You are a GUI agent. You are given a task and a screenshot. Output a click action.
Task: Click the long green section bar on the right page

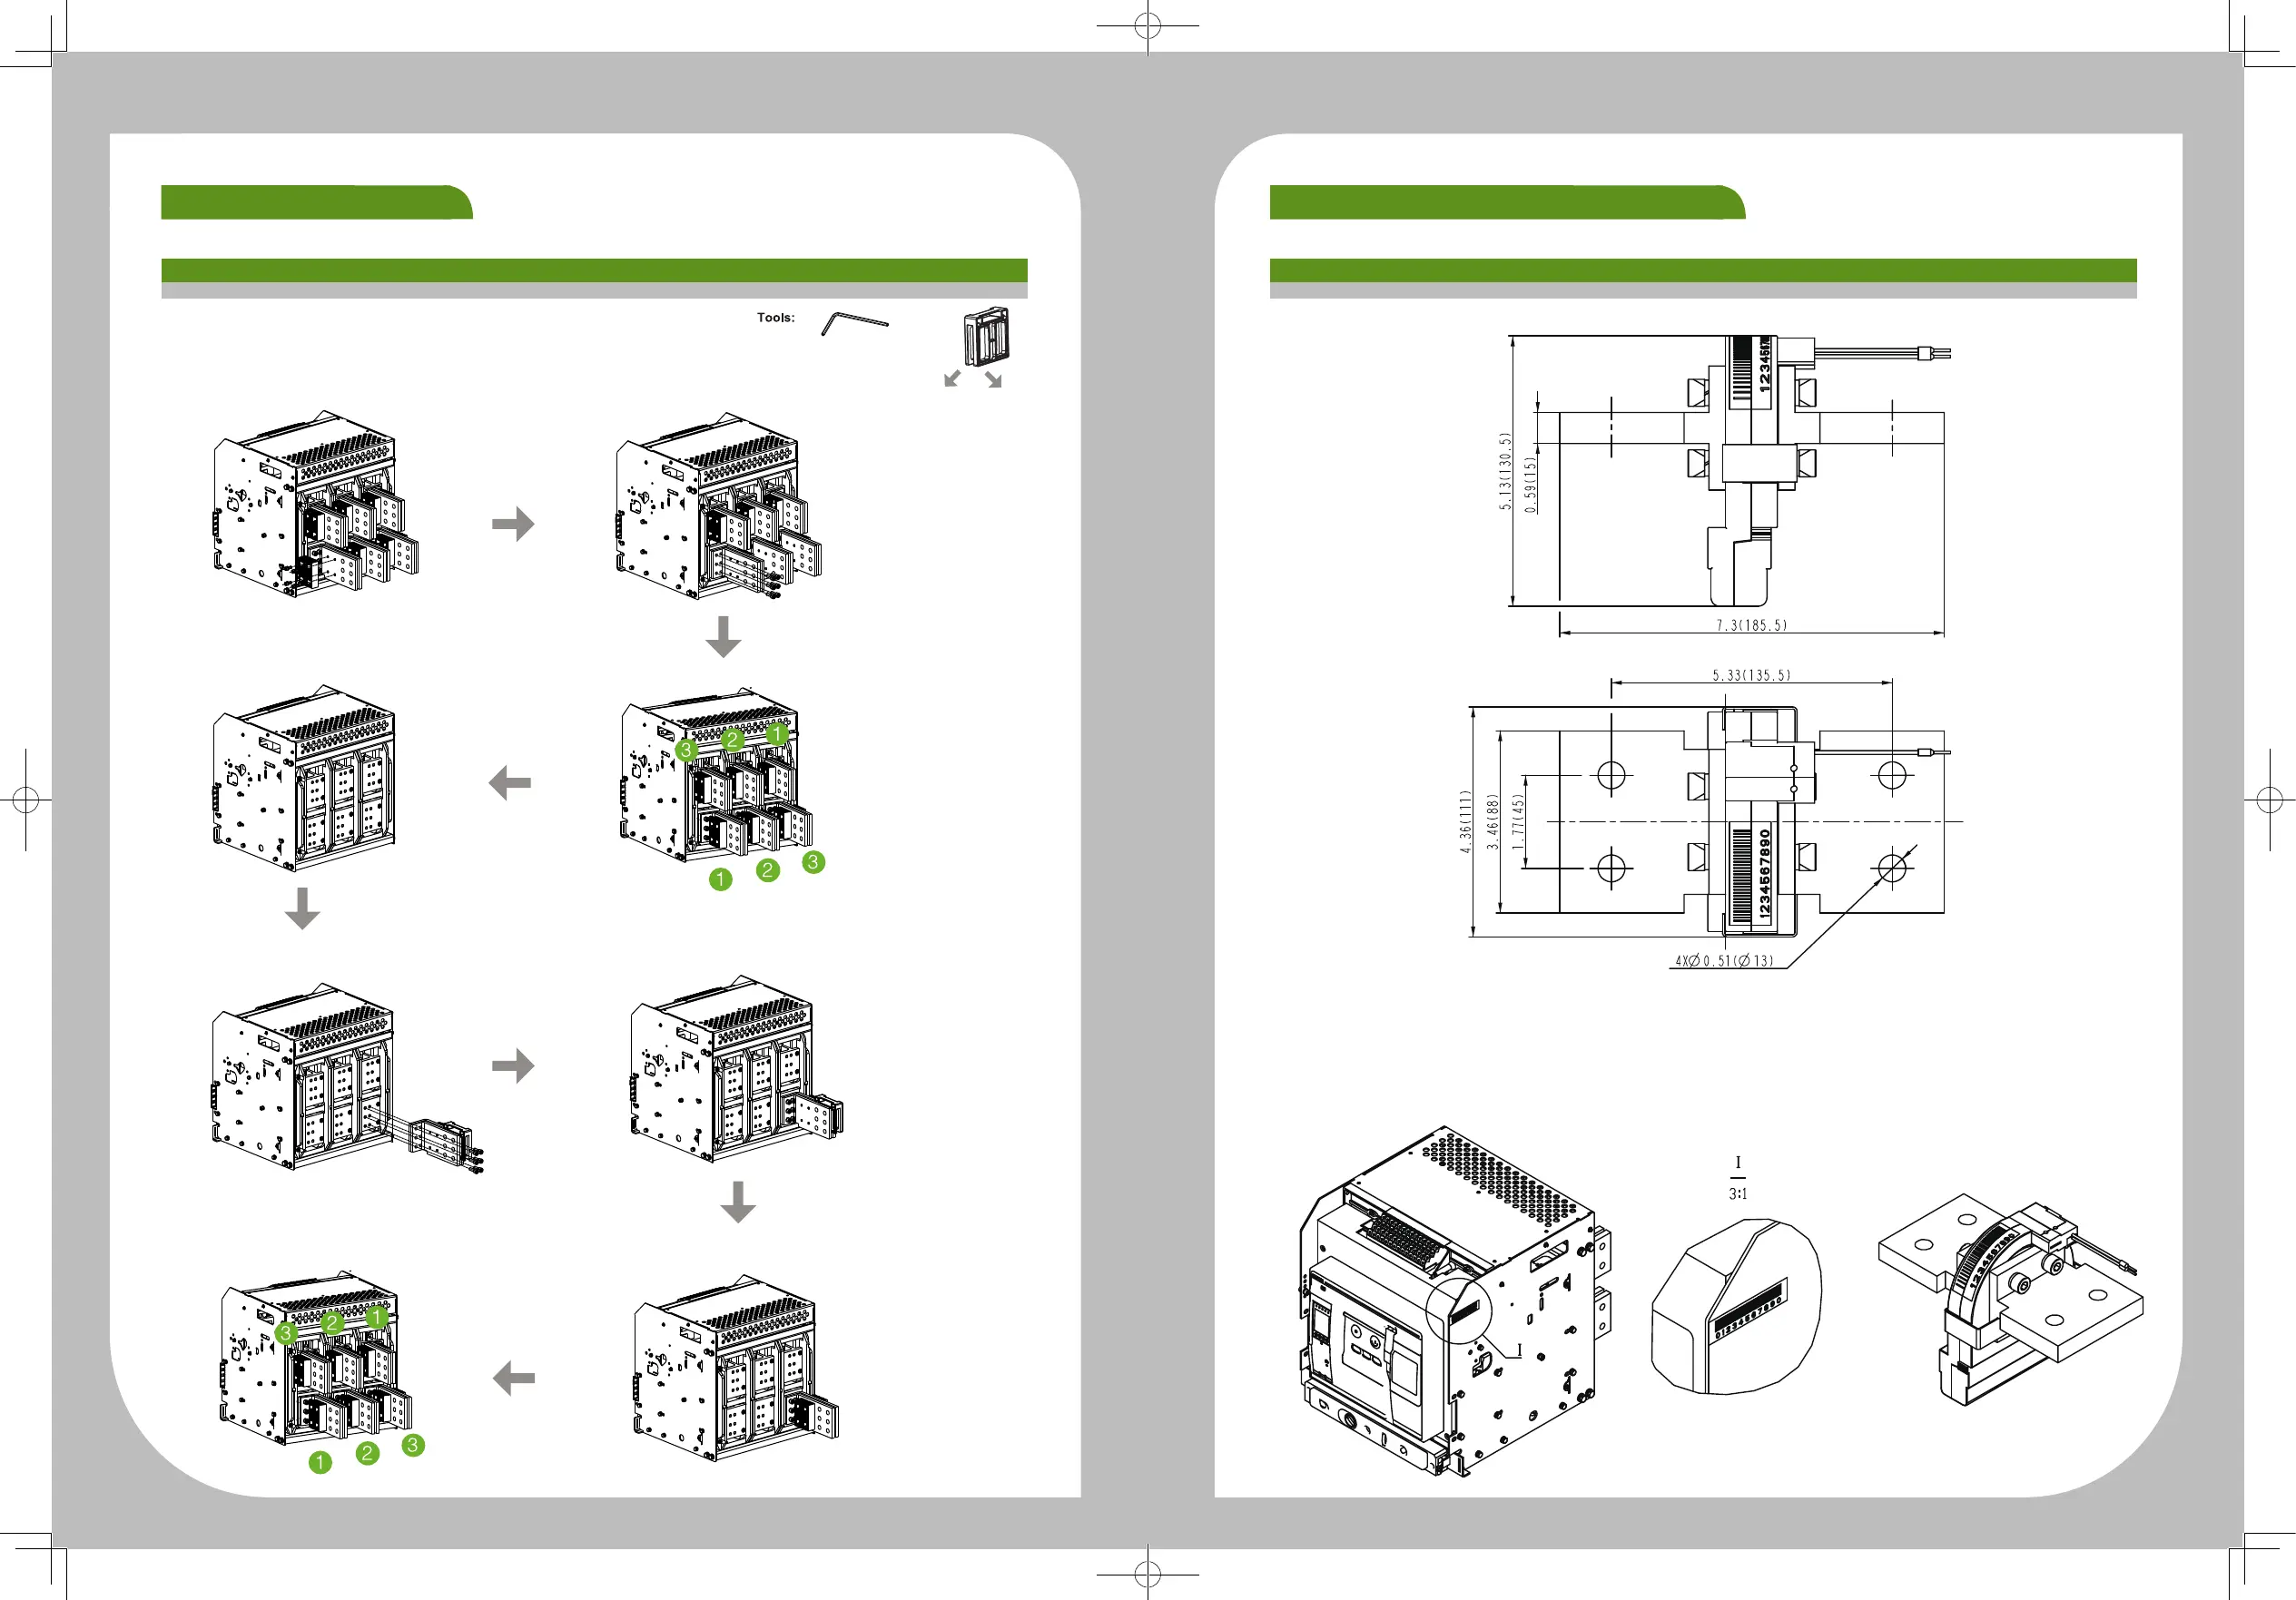pos(1703,270)
